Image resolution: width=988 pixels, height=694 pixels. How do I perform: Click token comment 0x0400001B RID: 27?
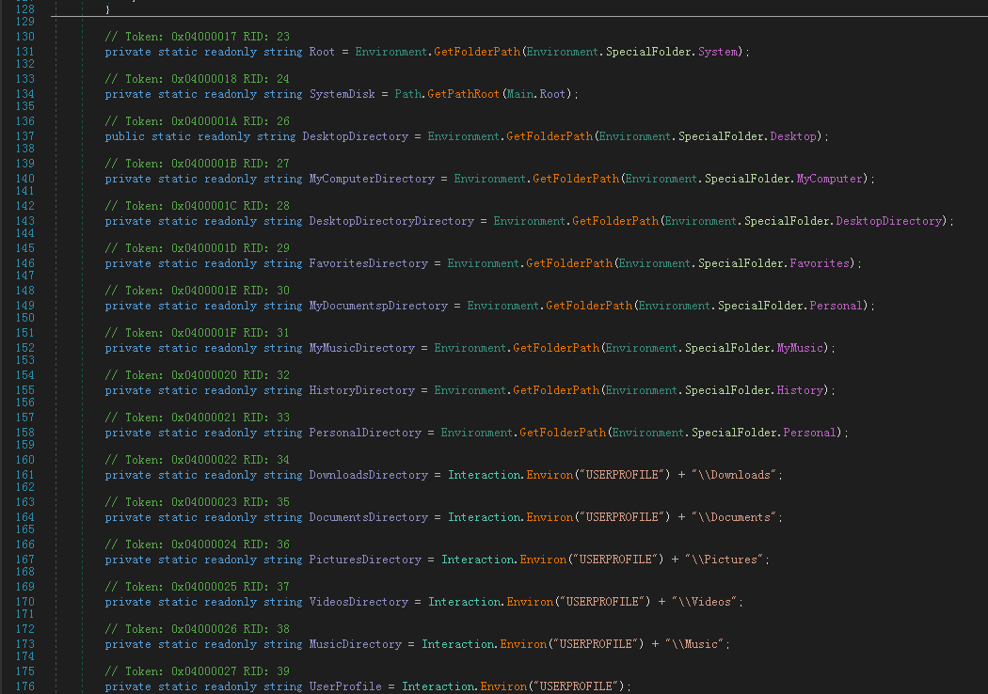click(x=198, y=163)
